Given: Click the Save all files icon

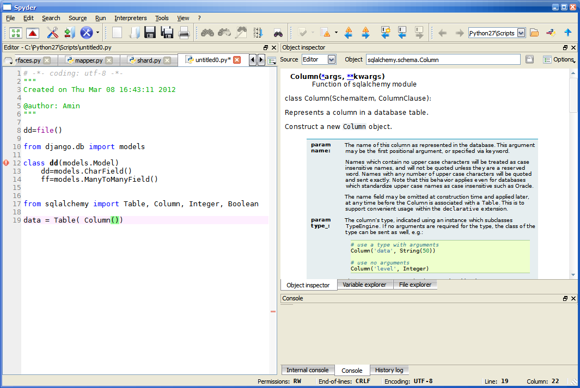Looking at the screenshot, I should [x=167, y=33].
